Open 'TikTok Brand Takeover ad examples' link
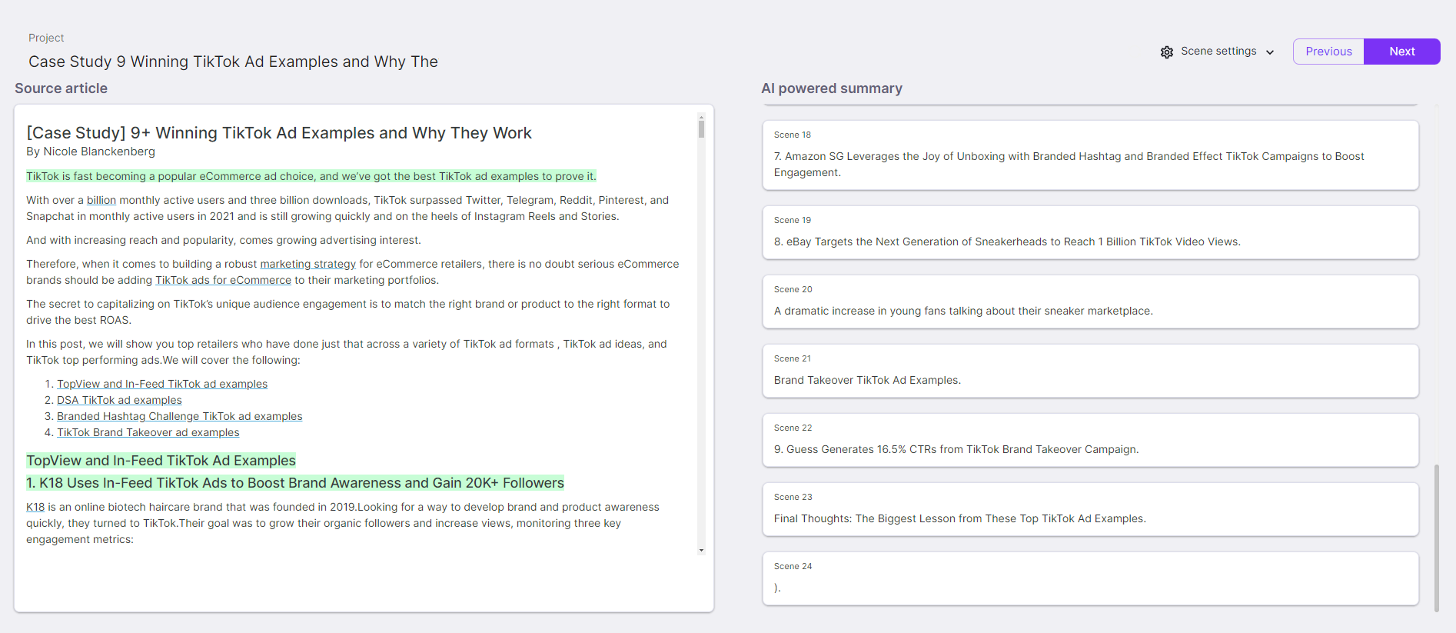The width and height of the screenshot is (1456, 633). click(148, 432)
